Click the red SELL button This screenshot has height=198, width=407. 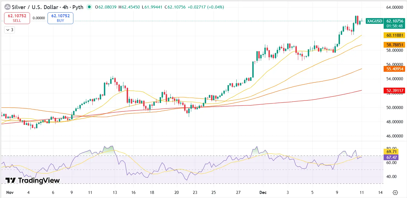click(x=17, y=18)
